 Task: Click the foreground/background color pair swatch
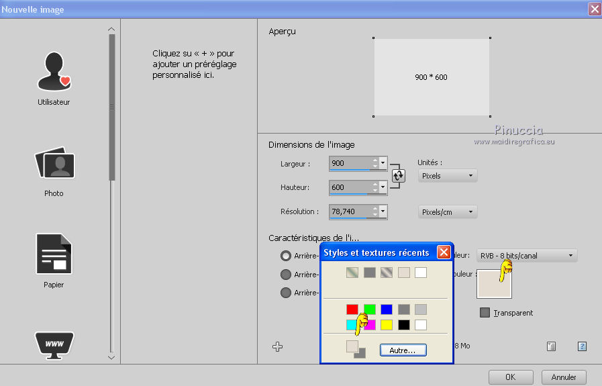point(356,349)
